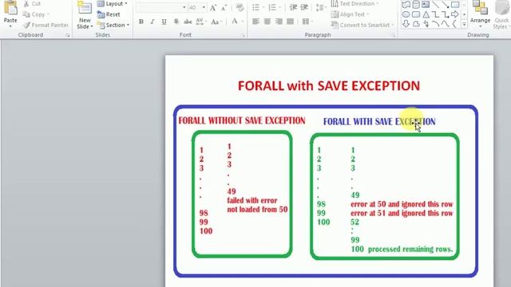511x287 pixels.
Task: Open the Layout dropdown
Action: (113, 4)
